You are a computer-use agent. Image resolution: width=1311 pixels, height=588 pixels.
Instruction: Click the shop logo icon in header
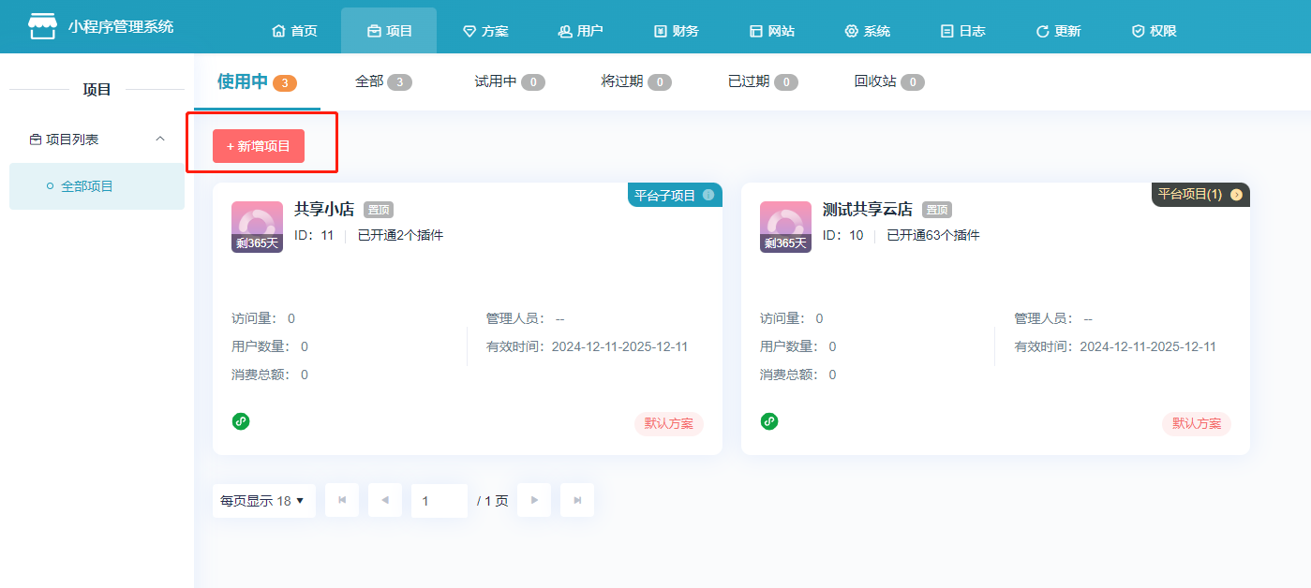(x=42, y=26)
